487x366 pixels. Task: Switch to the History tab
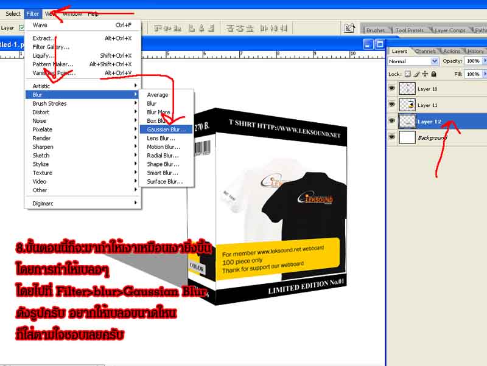pyautogui.click(x=475, y=51)
